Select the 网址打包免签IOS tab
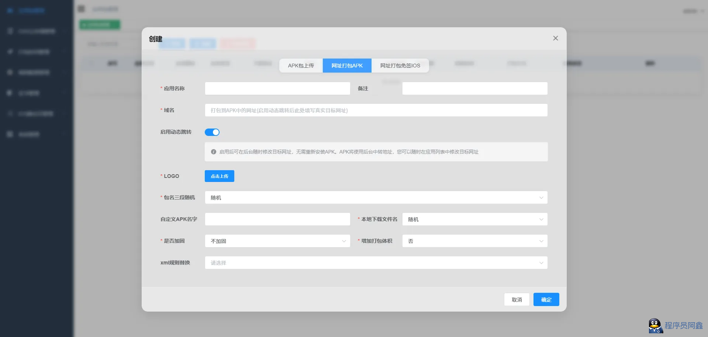 coord(400,66)
